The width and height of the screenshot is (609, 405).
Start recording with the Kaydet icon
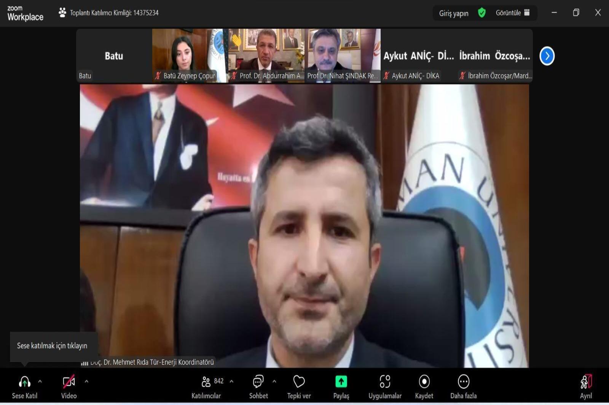(x=424, y=382)
